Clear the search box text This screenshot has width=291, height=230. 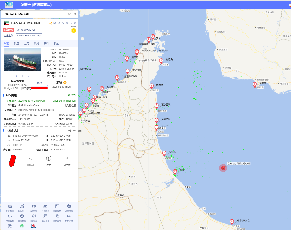(69, 14)
